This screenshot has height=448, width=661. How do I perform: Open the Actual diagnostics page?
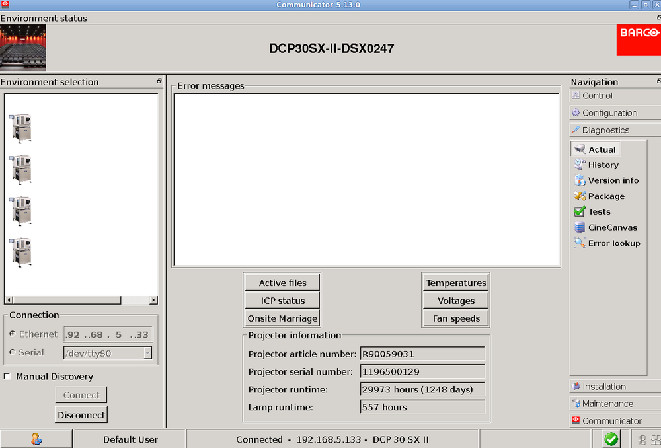pyautogui.click(x=596, y=149)
